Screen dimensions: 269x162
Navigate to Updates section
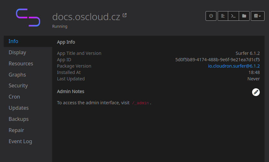click(x=18, y=108)
